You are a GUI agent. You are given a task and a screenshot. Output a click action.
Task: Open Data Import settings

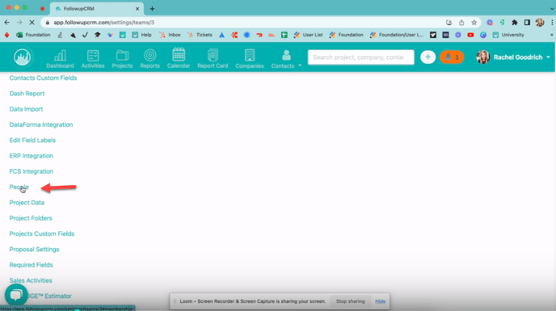point(26,109)
